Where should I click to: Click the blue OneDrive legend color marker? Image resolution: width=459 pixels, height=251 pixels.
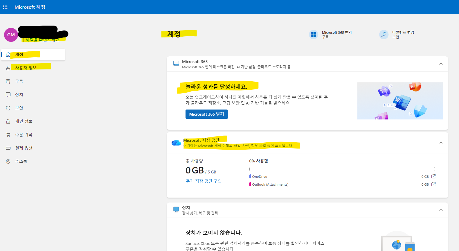tap(250, 176)
